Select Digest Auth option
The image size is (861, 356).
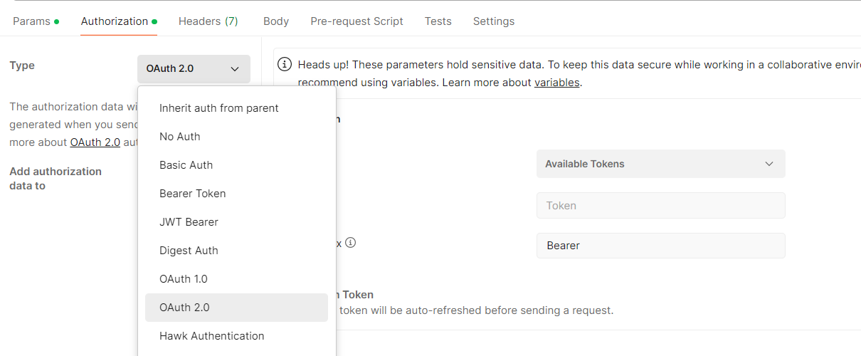click(x=189, y=251)
